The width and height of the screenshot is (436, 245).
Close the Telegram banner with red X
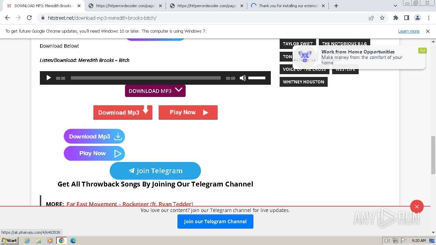(x=417, y=207)
